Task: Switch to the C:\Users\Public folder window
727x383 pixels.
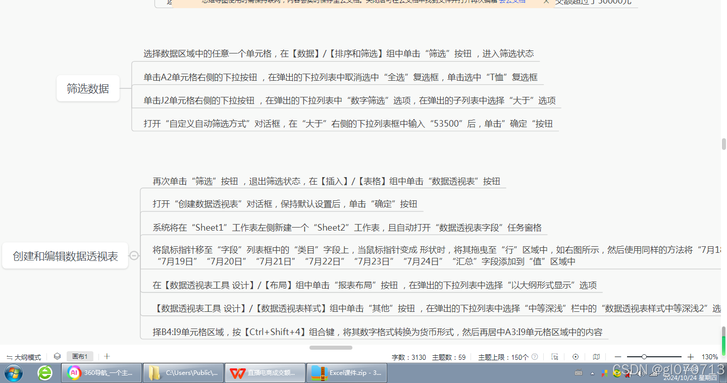Action: pyautogui.click(x=183, y=373)
